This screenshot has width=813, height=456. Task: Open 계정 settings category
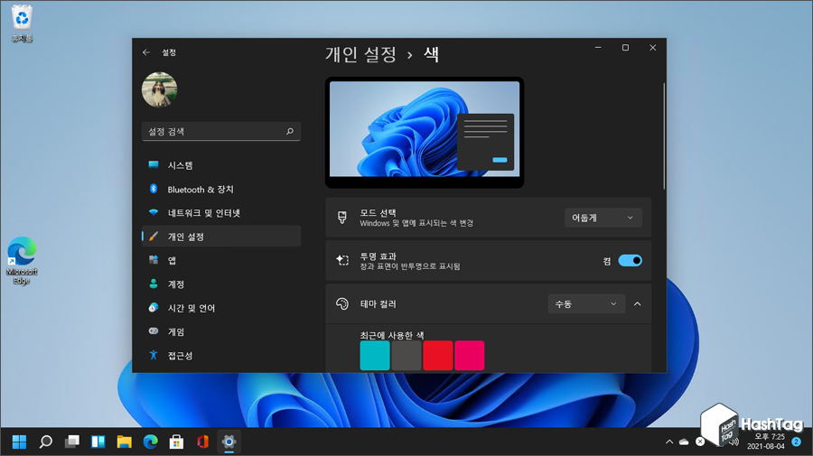click(x=221, y=284)
